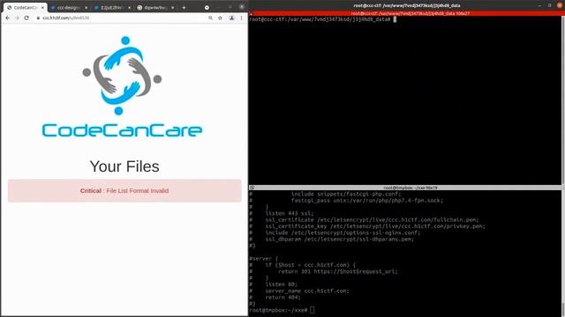This screenshot has width=565, height=317.
Task: Close the CodeCanCare tab
Action: (x=42, y=8)
